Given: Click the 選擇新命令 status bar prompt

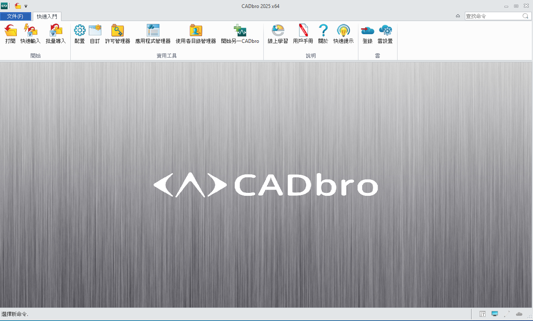Looking at the screenshot, I should 15,314.
